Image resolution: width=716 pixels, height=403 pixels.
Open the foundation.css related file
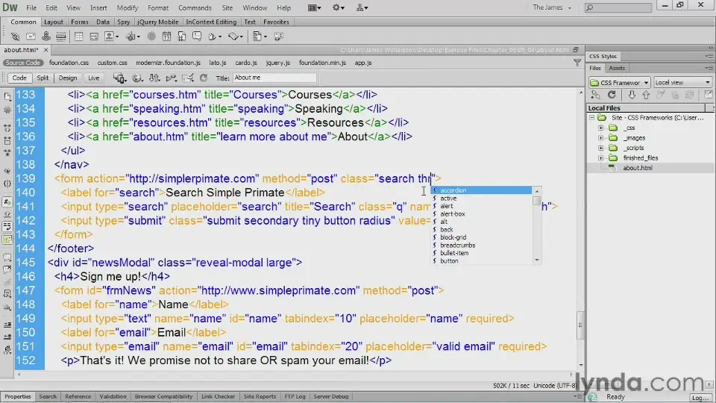tap(69, 63)
